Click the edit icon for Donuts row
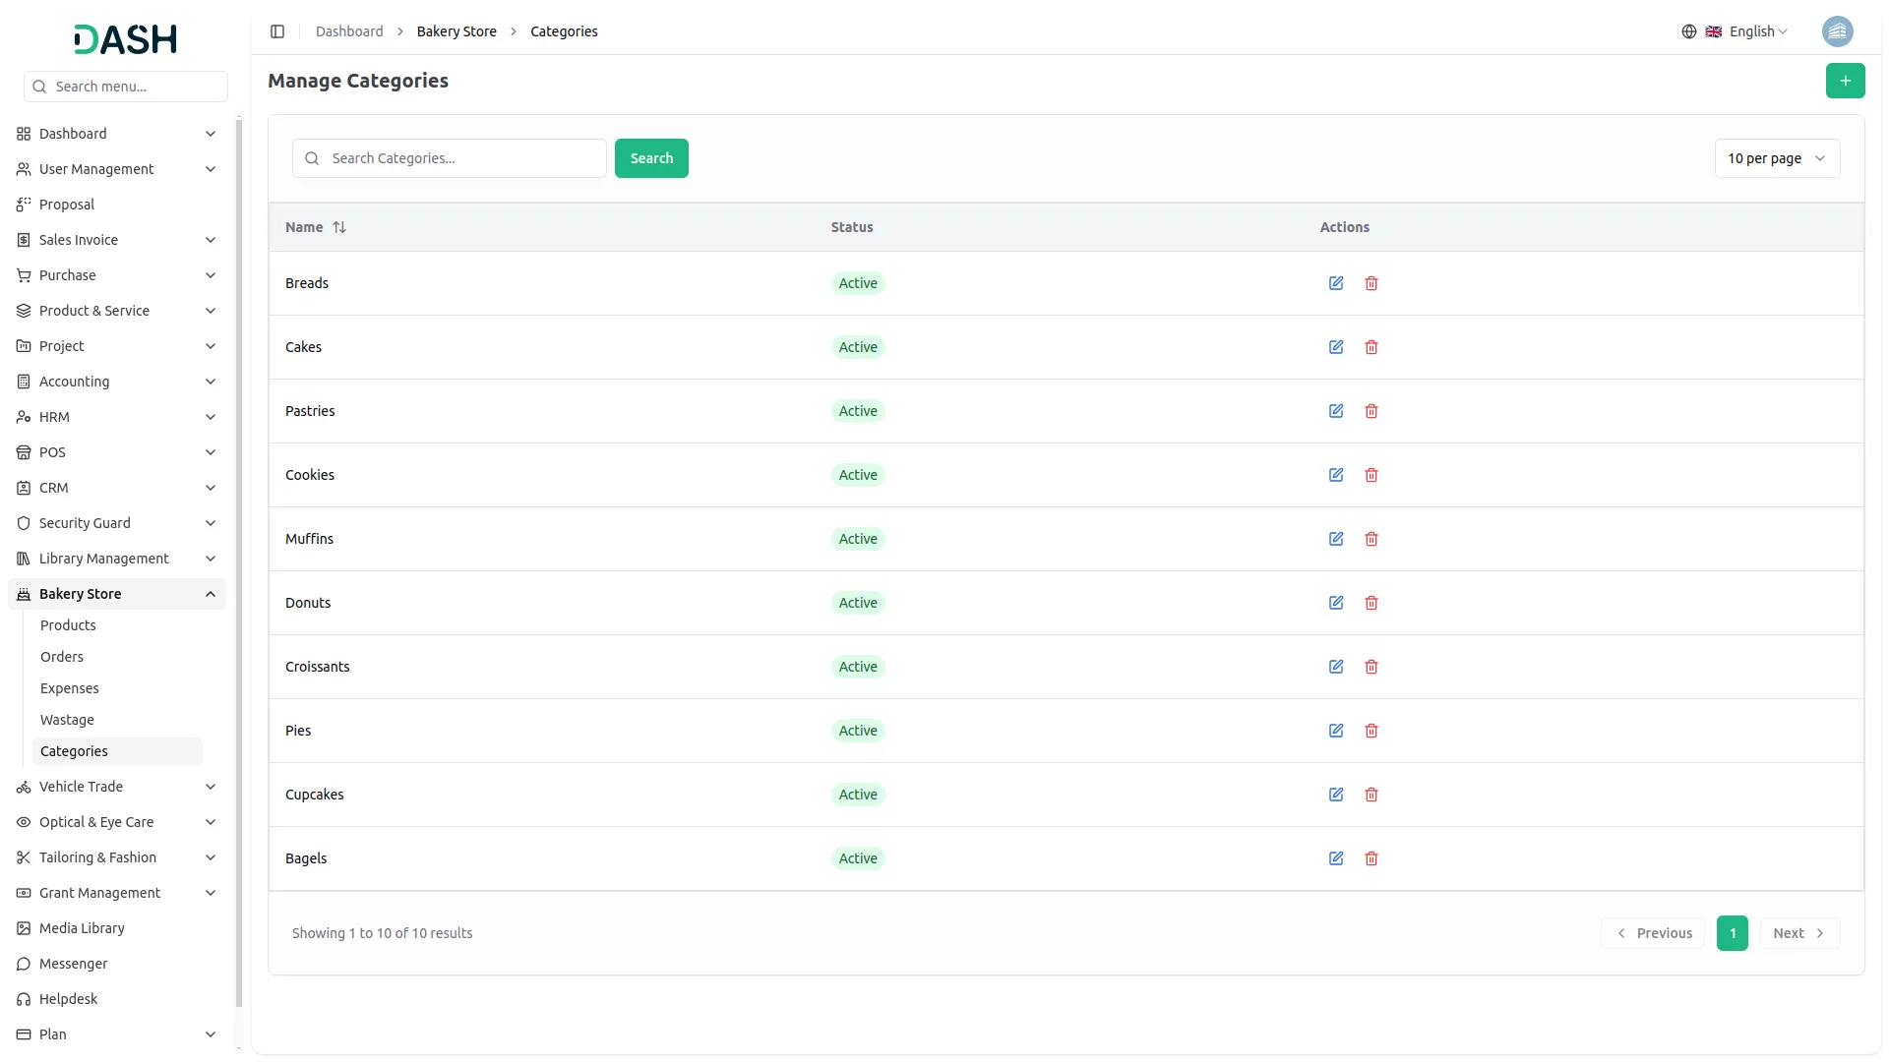 point(1336,603)
